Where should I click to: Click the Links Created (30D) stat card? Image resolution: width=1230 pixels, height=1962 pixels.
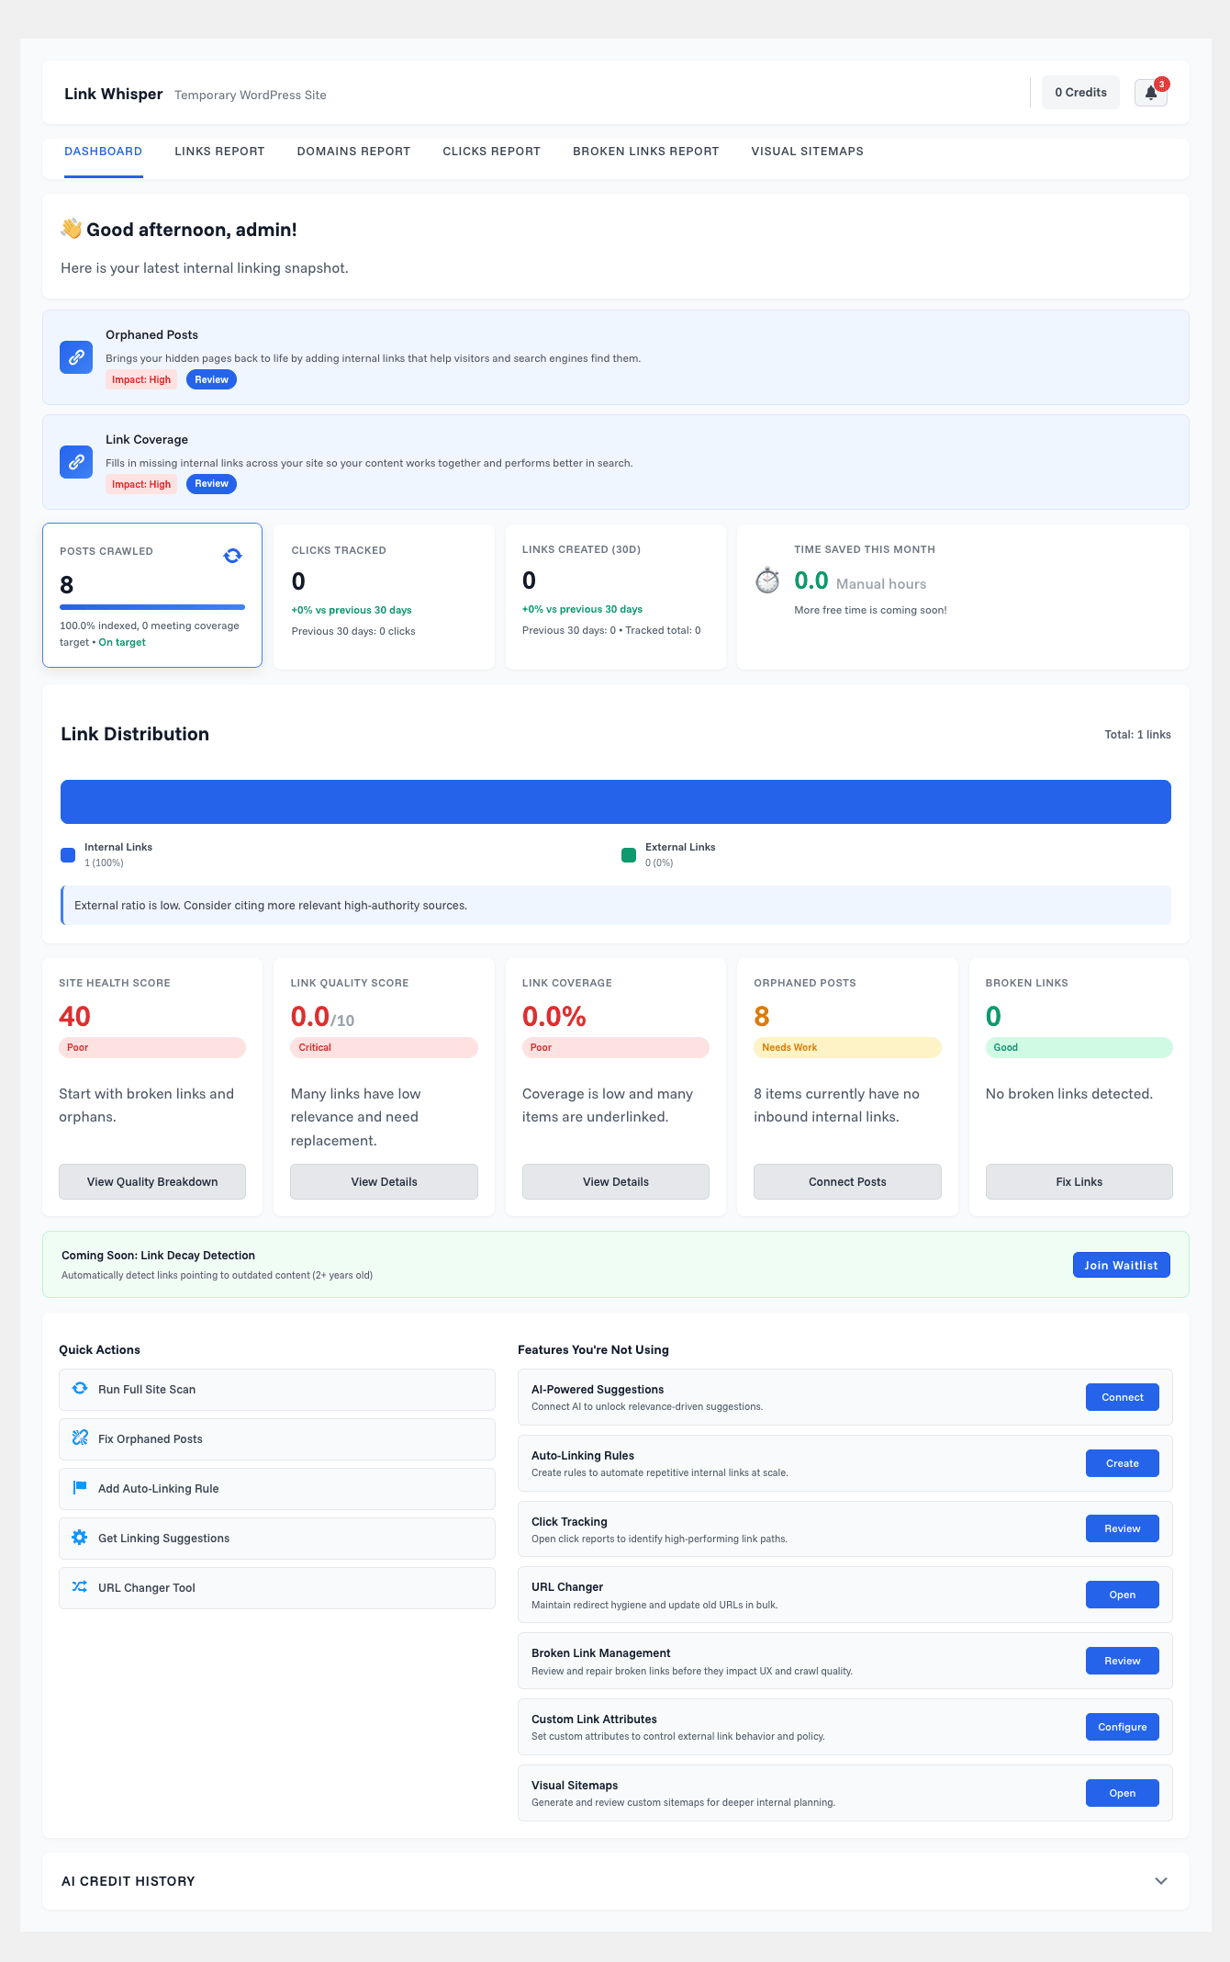pyautogui.click(x=616, y=597)
